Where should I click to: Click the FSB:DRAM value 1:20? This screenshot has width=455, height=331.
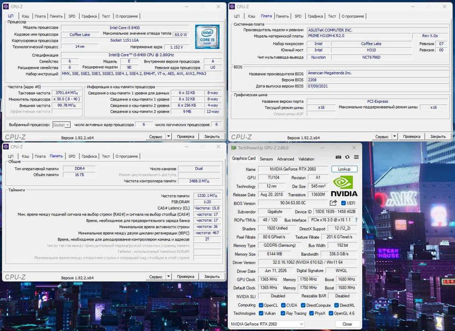[207, 202]
